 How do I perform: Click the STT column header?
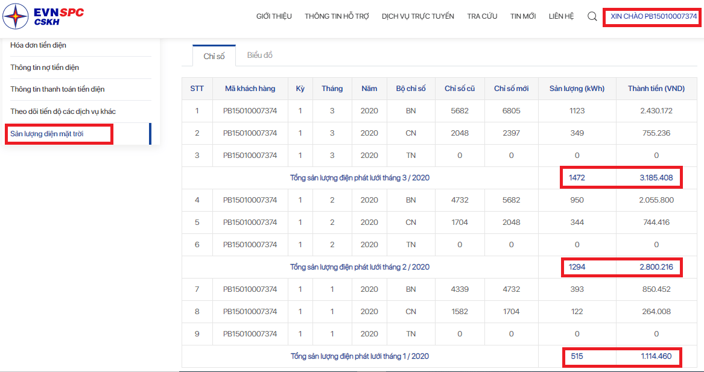point(197,89)
